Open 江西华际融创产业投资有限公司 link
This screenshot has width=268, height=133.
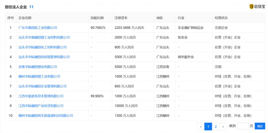tap(41, 106)
